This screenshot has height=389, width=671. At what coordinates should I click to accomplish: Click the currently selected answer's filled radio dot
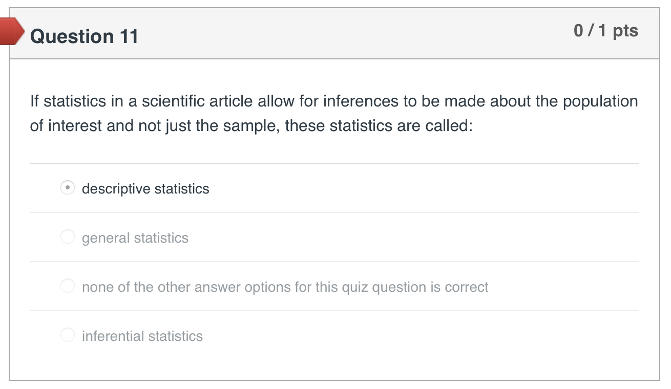pyautogui.click(x=67, y=188)
